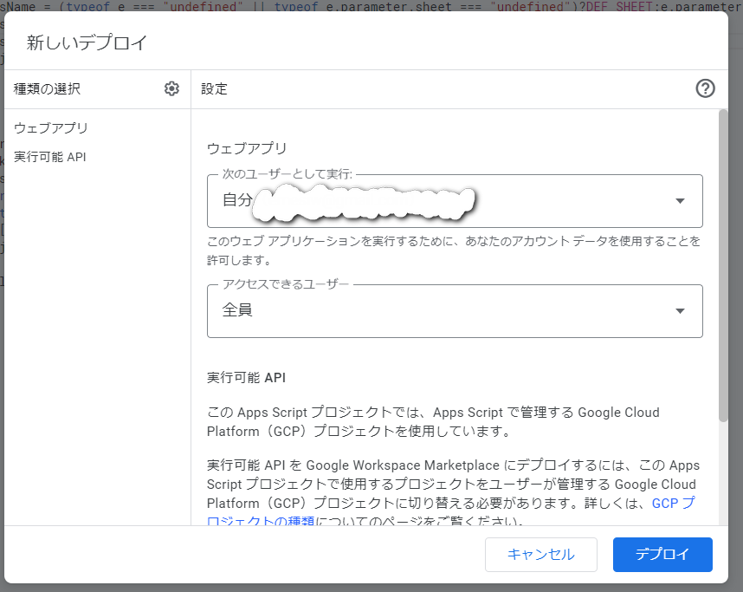Click the 設定 panel header
The width and height of the screenshot is (743, 592).
(214, 88)
